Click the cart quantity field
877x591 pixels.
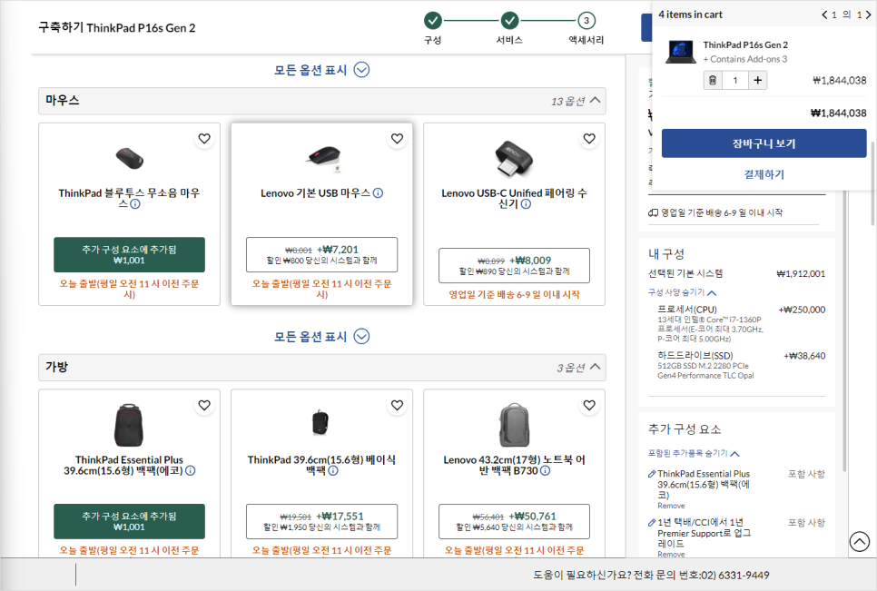(735, 80)
